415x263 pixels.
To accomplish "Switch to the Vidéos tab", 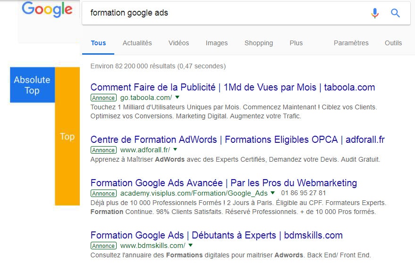I will (x=178, y=43).
